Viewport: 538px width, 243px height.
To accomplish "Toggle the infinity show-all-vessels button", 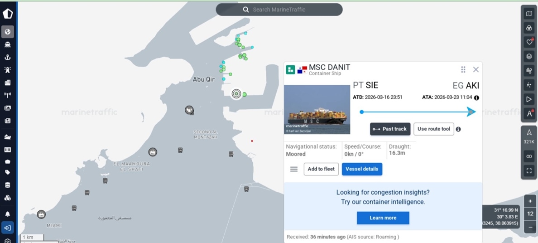I will [x=529, y=156].
